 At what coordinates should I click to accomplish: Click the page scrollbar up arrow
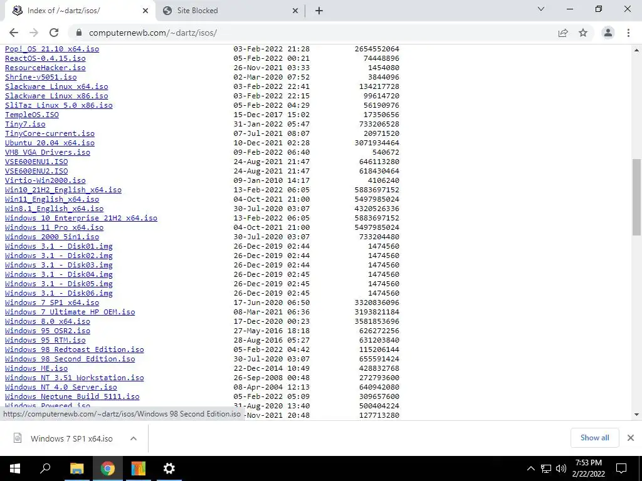point(636,50)
